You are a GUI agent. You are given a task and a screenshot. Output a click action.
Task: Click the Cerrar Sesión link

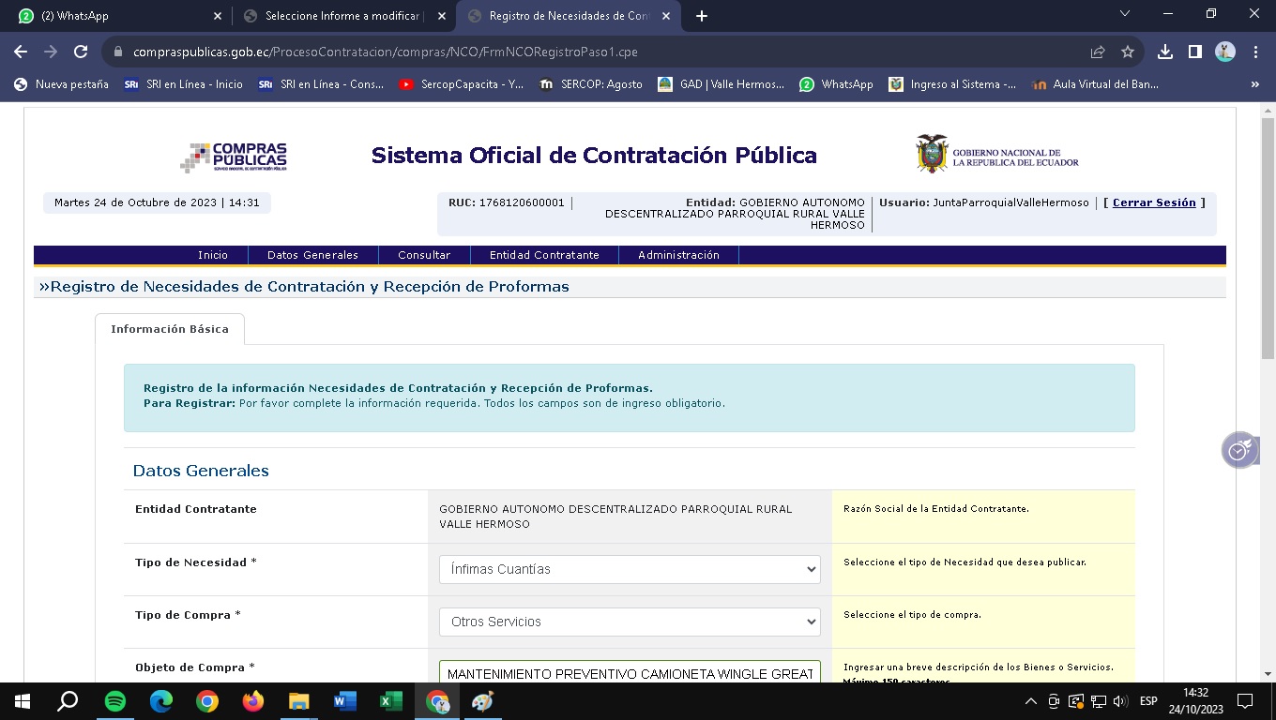point(1154,202)
